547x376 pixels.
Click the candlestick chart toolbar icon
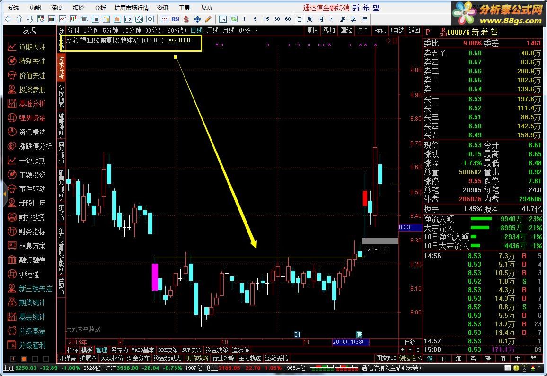pos(74,19)
